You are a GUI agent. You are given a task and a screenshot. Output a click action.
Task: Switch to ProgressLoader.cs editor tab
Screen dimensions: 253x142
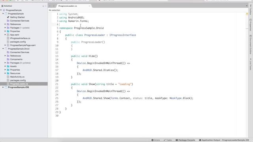[x=68, y=6]
